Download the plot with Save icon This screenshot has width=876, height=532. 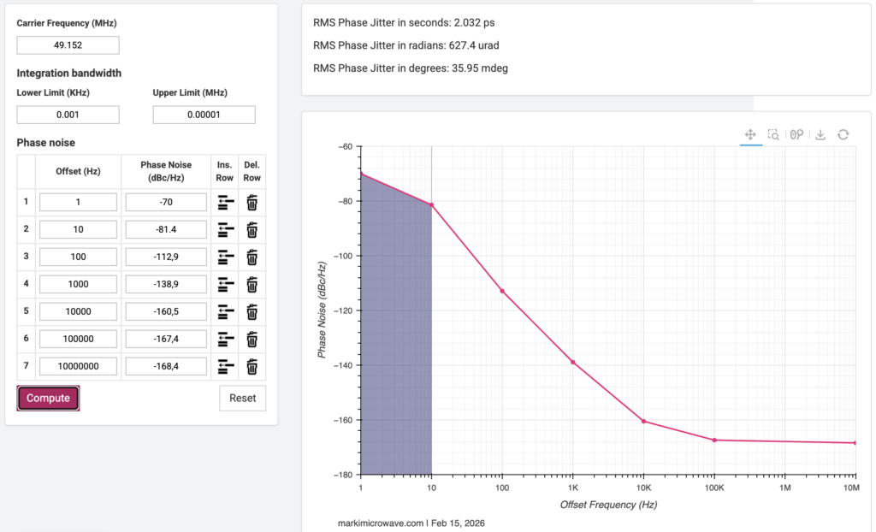click(x=820, y=134)
